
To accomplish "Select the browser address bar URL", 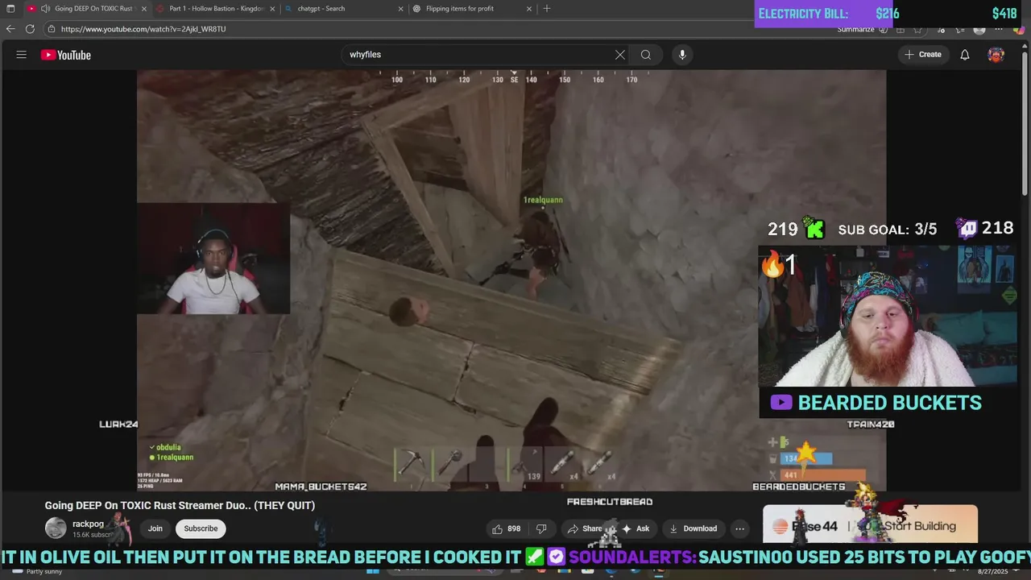I will coord(143,29).
